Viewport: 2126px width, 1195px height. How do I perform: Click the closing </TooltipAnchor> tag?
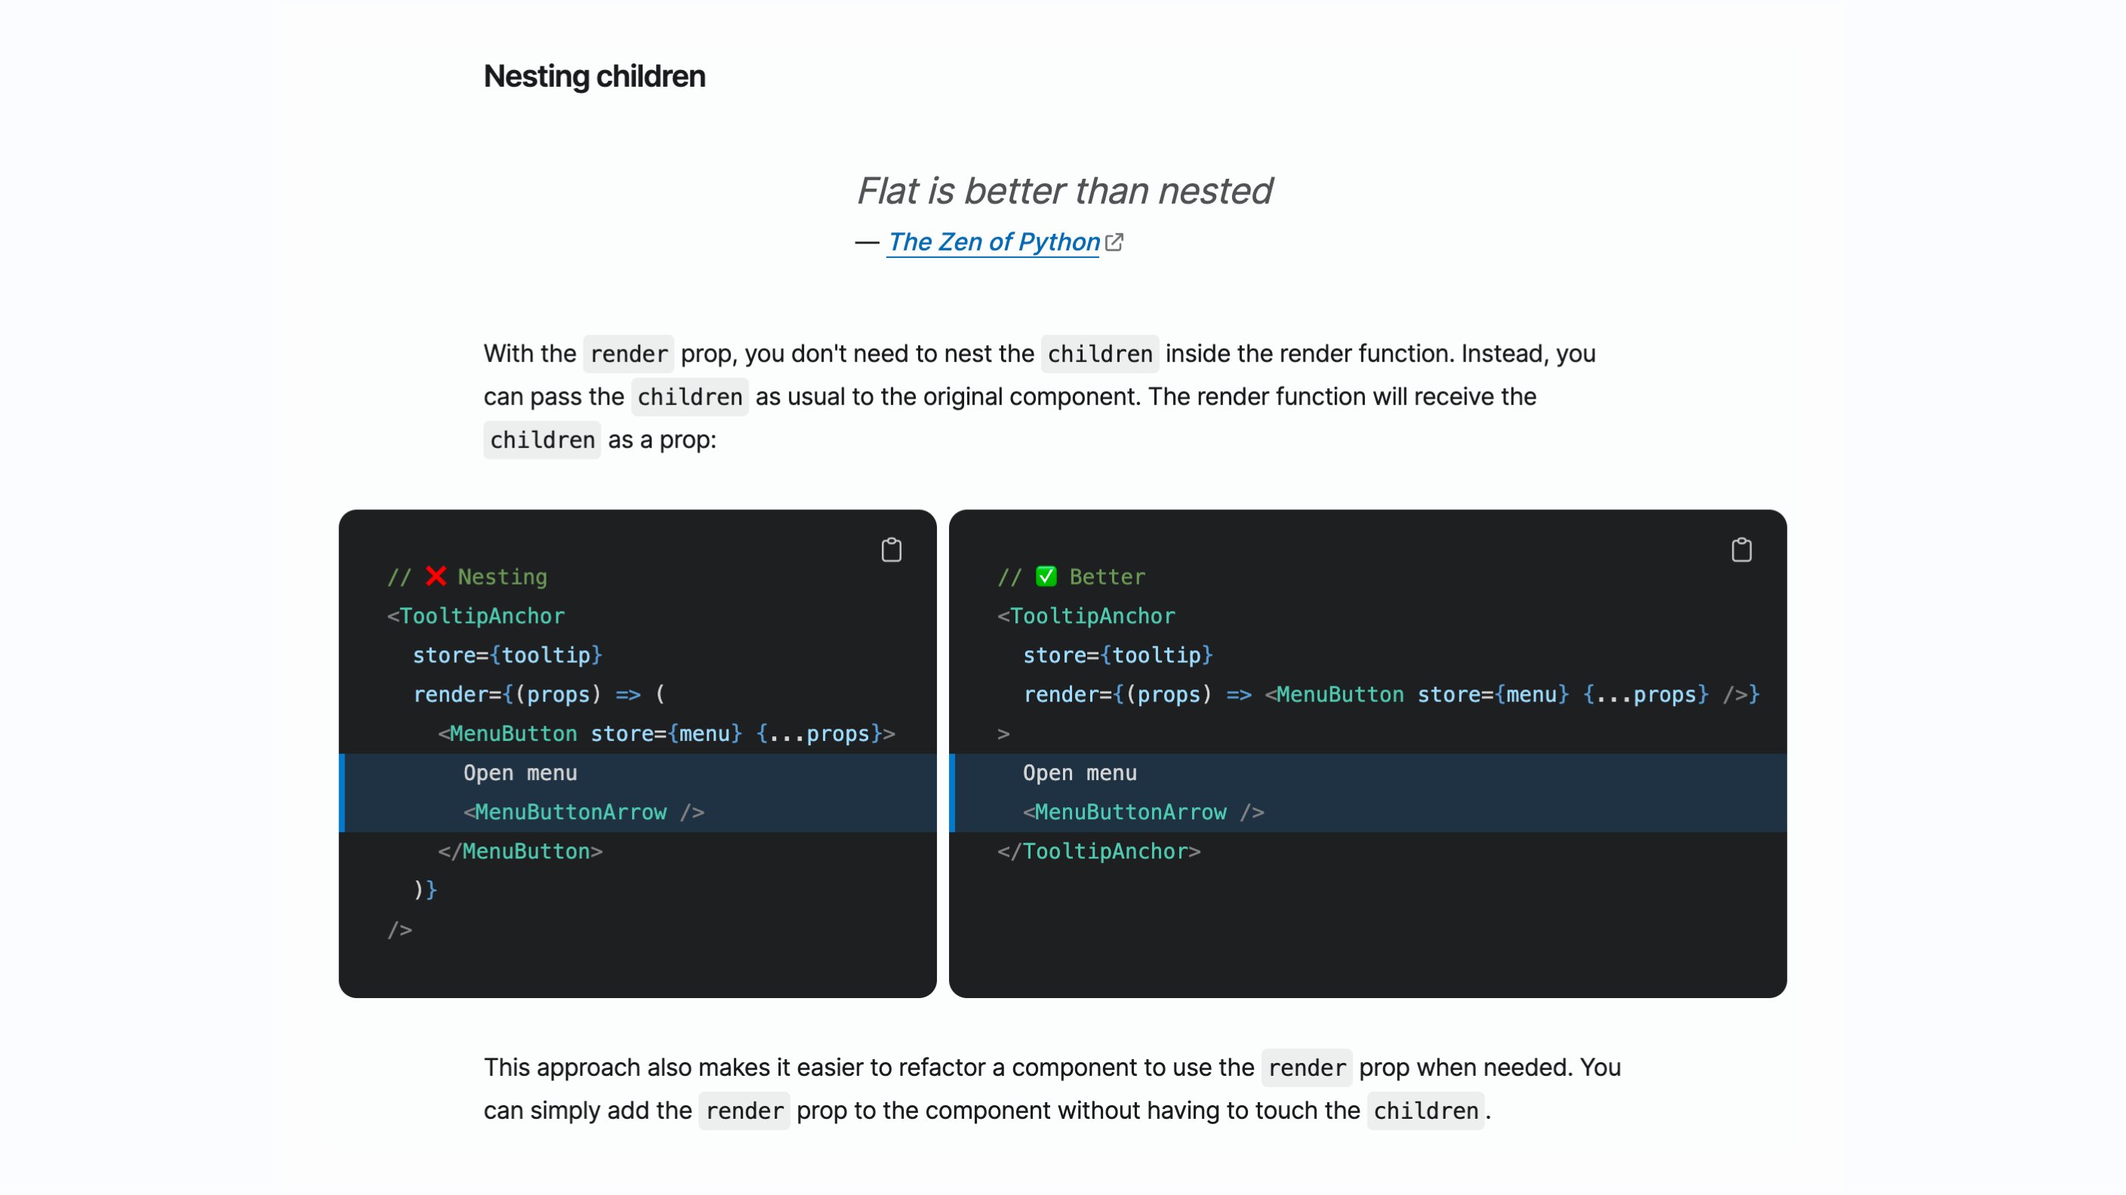pyautogui.click(x=1099, y=851)
